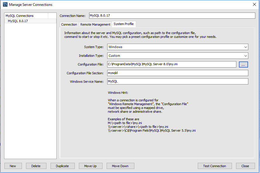Image resolution: width=260 pixels, height=173 pixels.
Task: Click example path M:\<path to file>\my.ini
Action: tap(125, 123)
